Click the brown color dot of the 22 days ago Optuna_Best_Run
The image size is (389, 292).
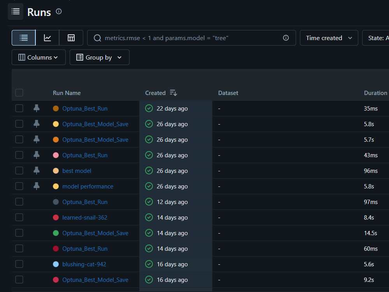(x=56, y=108)
